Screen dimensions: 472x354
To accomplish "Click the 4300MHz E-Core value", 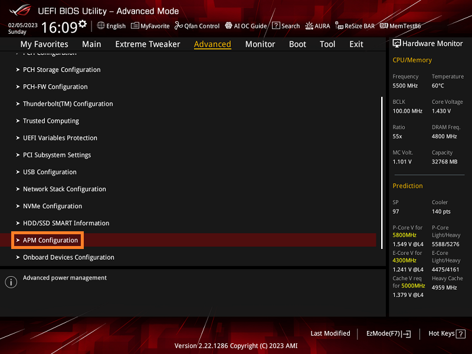I will 404,260.
